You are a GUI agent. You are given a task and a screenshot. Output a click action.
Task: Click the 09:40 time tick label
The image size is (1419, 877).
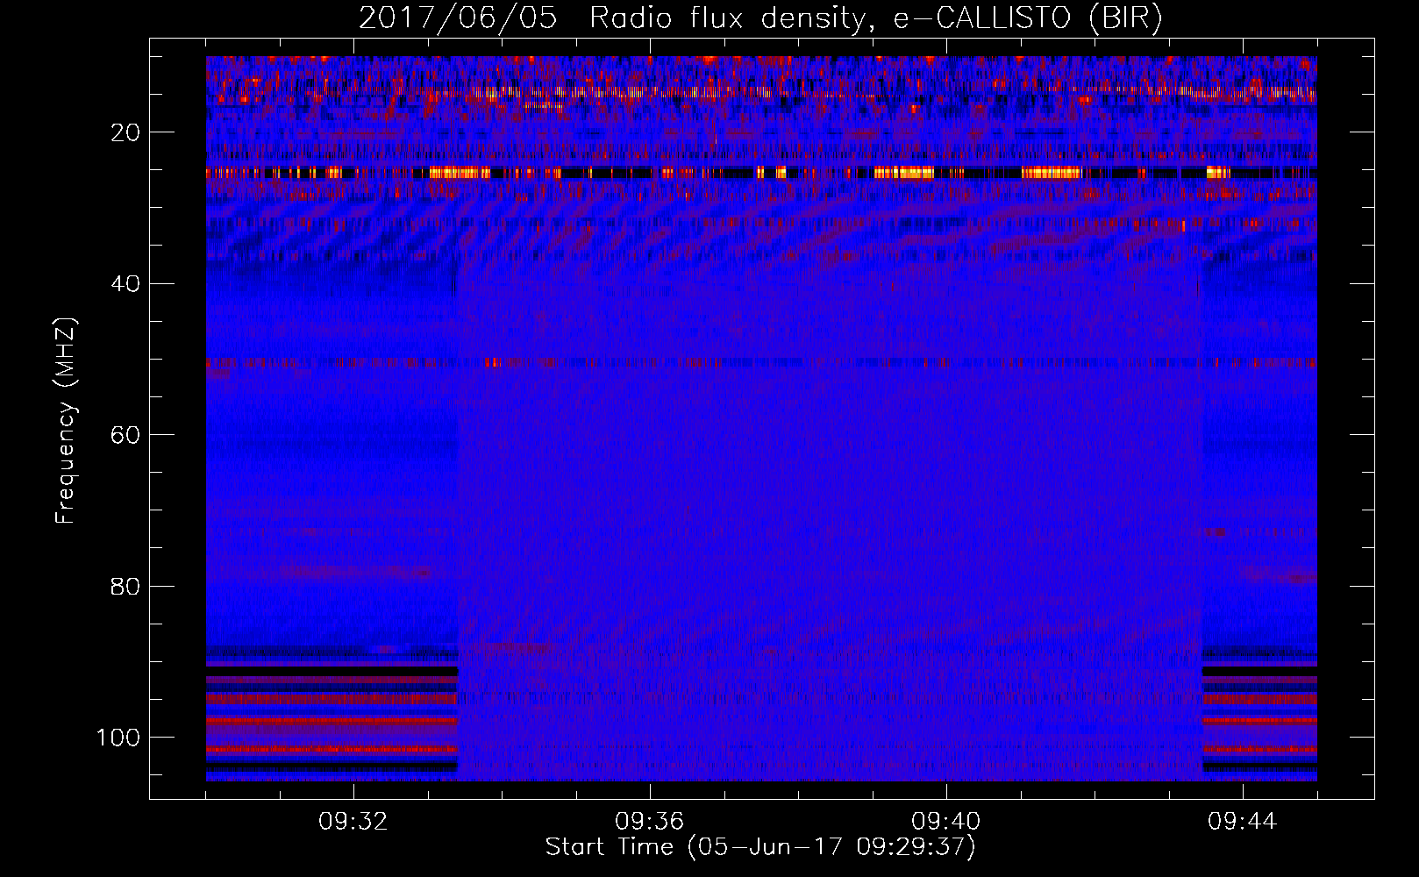946,822
